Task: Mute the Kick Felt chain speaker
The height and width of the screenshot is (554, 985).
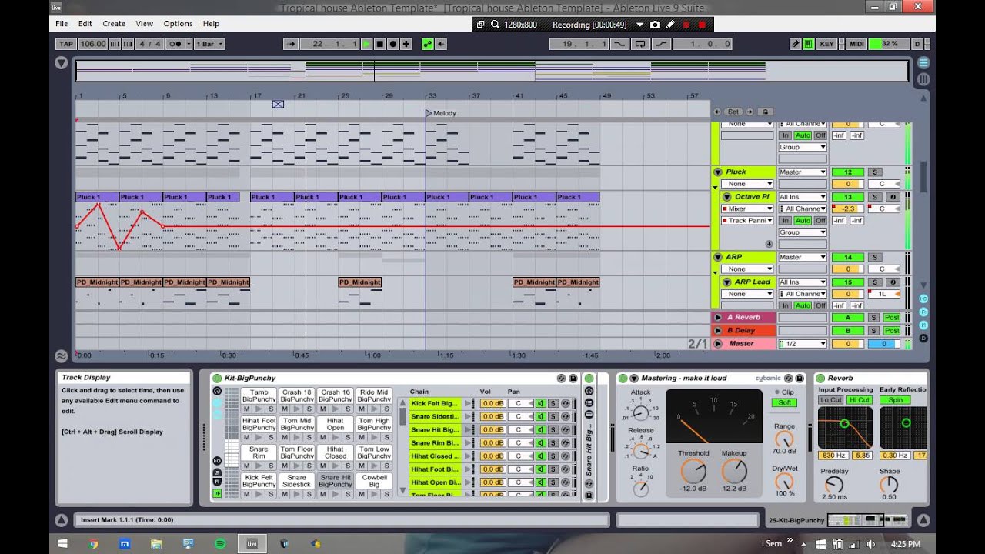Action: pos(540,403)
